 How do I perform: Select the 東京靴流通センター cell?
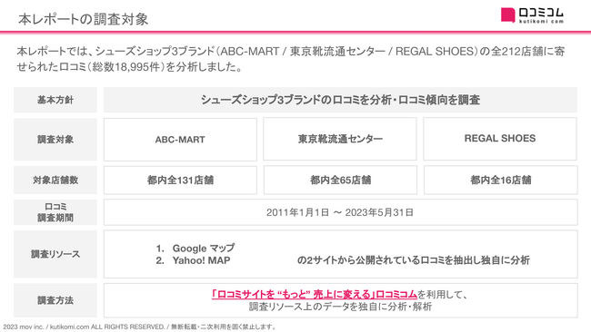click(x=340, y=139)
